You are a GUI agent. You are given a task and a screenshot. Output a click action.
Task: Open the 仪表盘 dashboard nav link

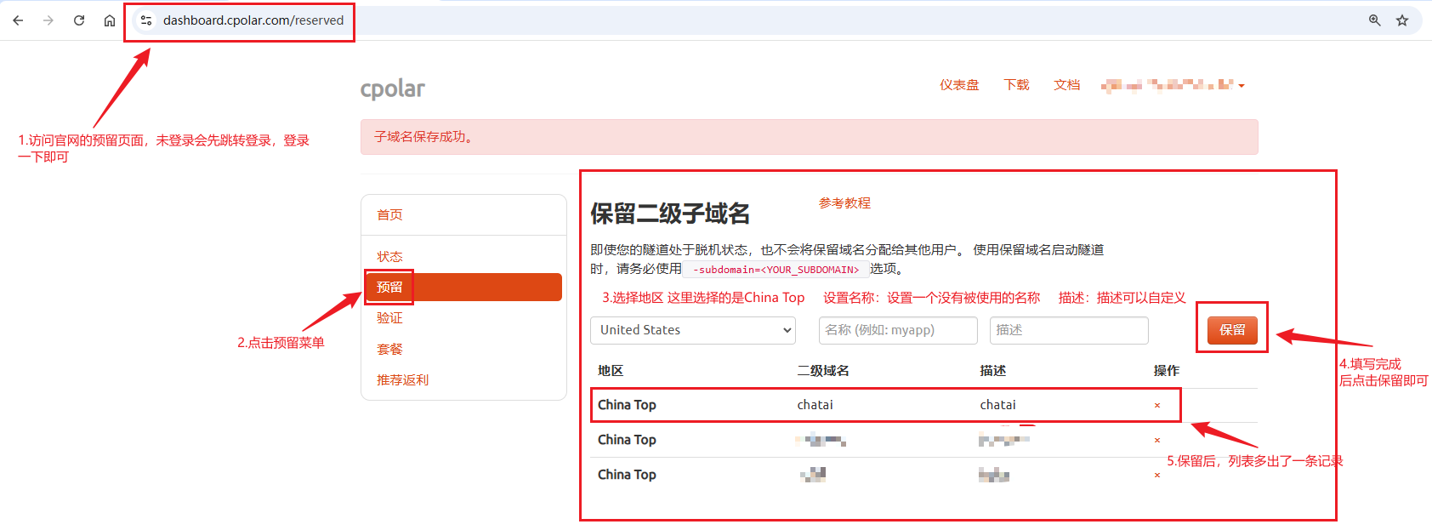[959, 85]
